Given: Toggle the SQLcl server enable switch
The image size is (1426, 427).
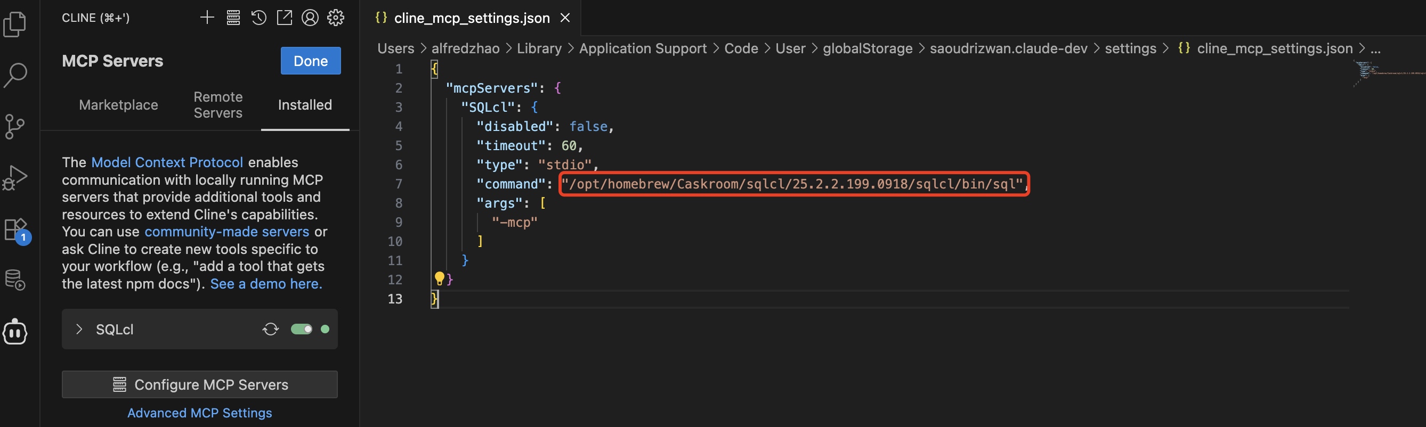Looking at the screenshot, I should point(301,329).
